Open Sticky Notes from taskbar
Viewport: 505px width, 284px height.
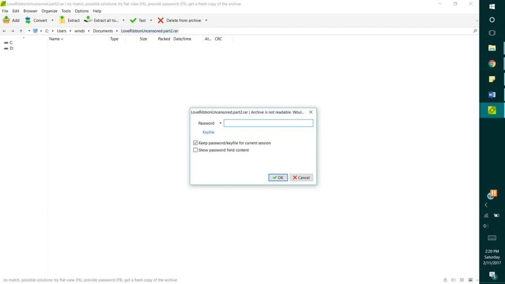(x=492, y=79)
